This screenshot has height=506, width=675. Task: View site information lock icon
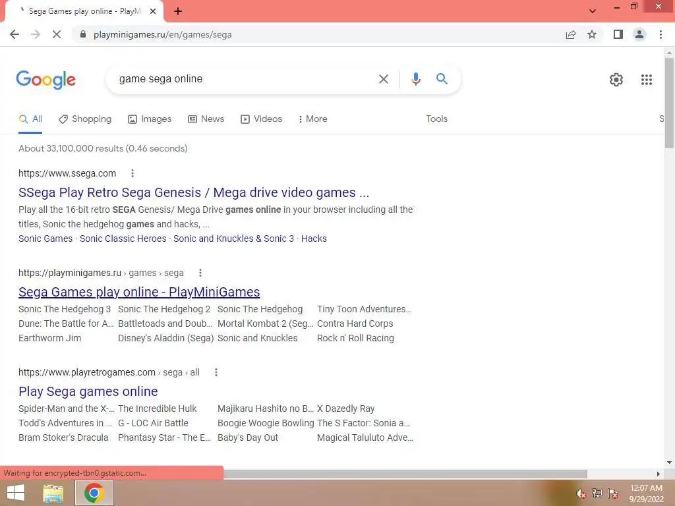tap(83, 34)
